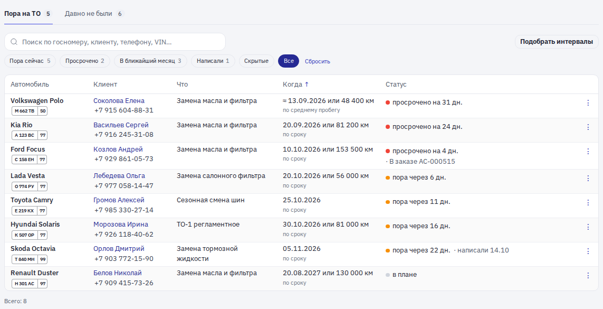The width and height of the screenshot is (603, 309).
Task: Filter by Просрочено chip
Action: 84,61
